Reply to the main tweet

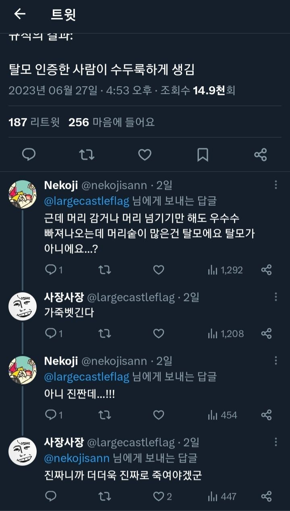pyautogui.click(x=29, y=154)
